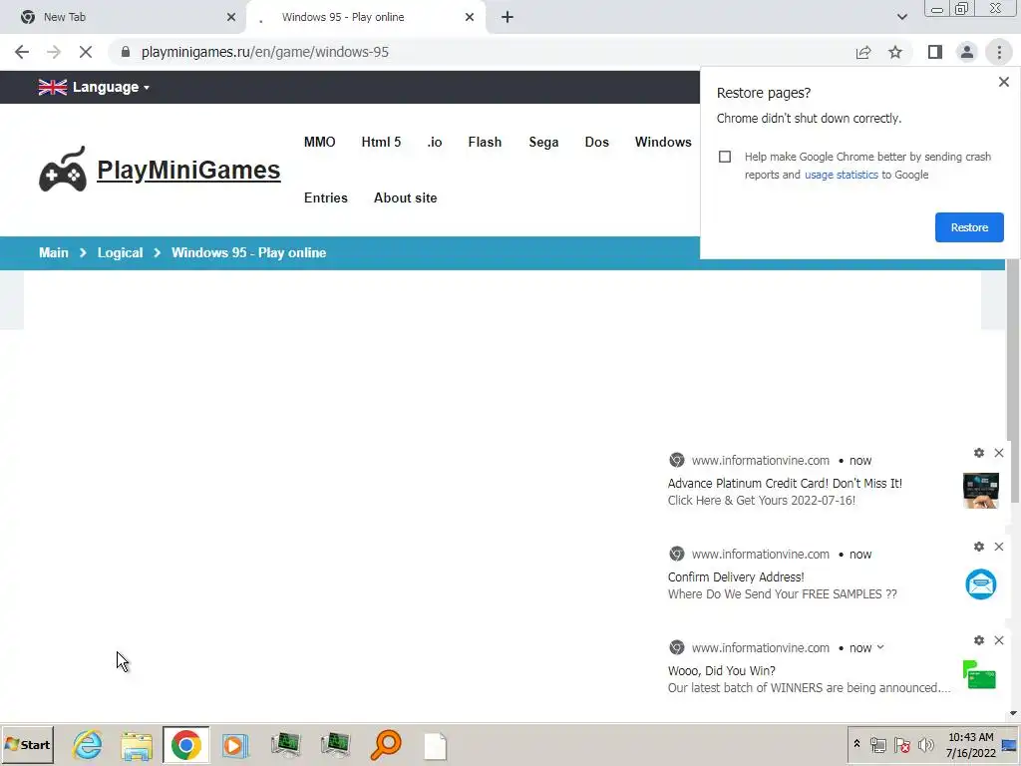Launch Internet Explorer from the taskbar

[x=87, y=745]
